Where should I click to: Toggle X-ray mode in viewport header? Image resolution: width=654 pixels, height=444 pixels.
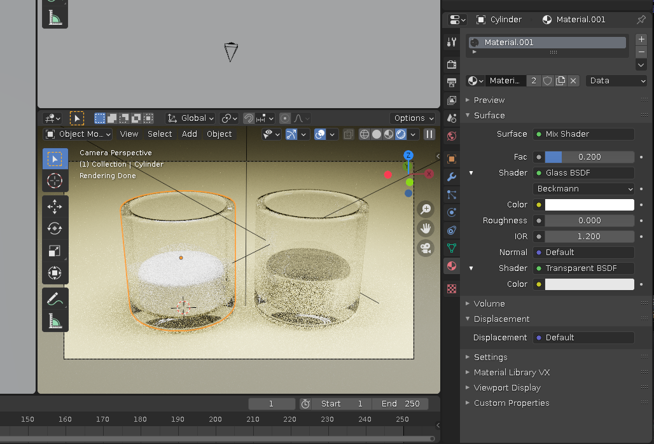pyautogui.click(x=348, y=134)
